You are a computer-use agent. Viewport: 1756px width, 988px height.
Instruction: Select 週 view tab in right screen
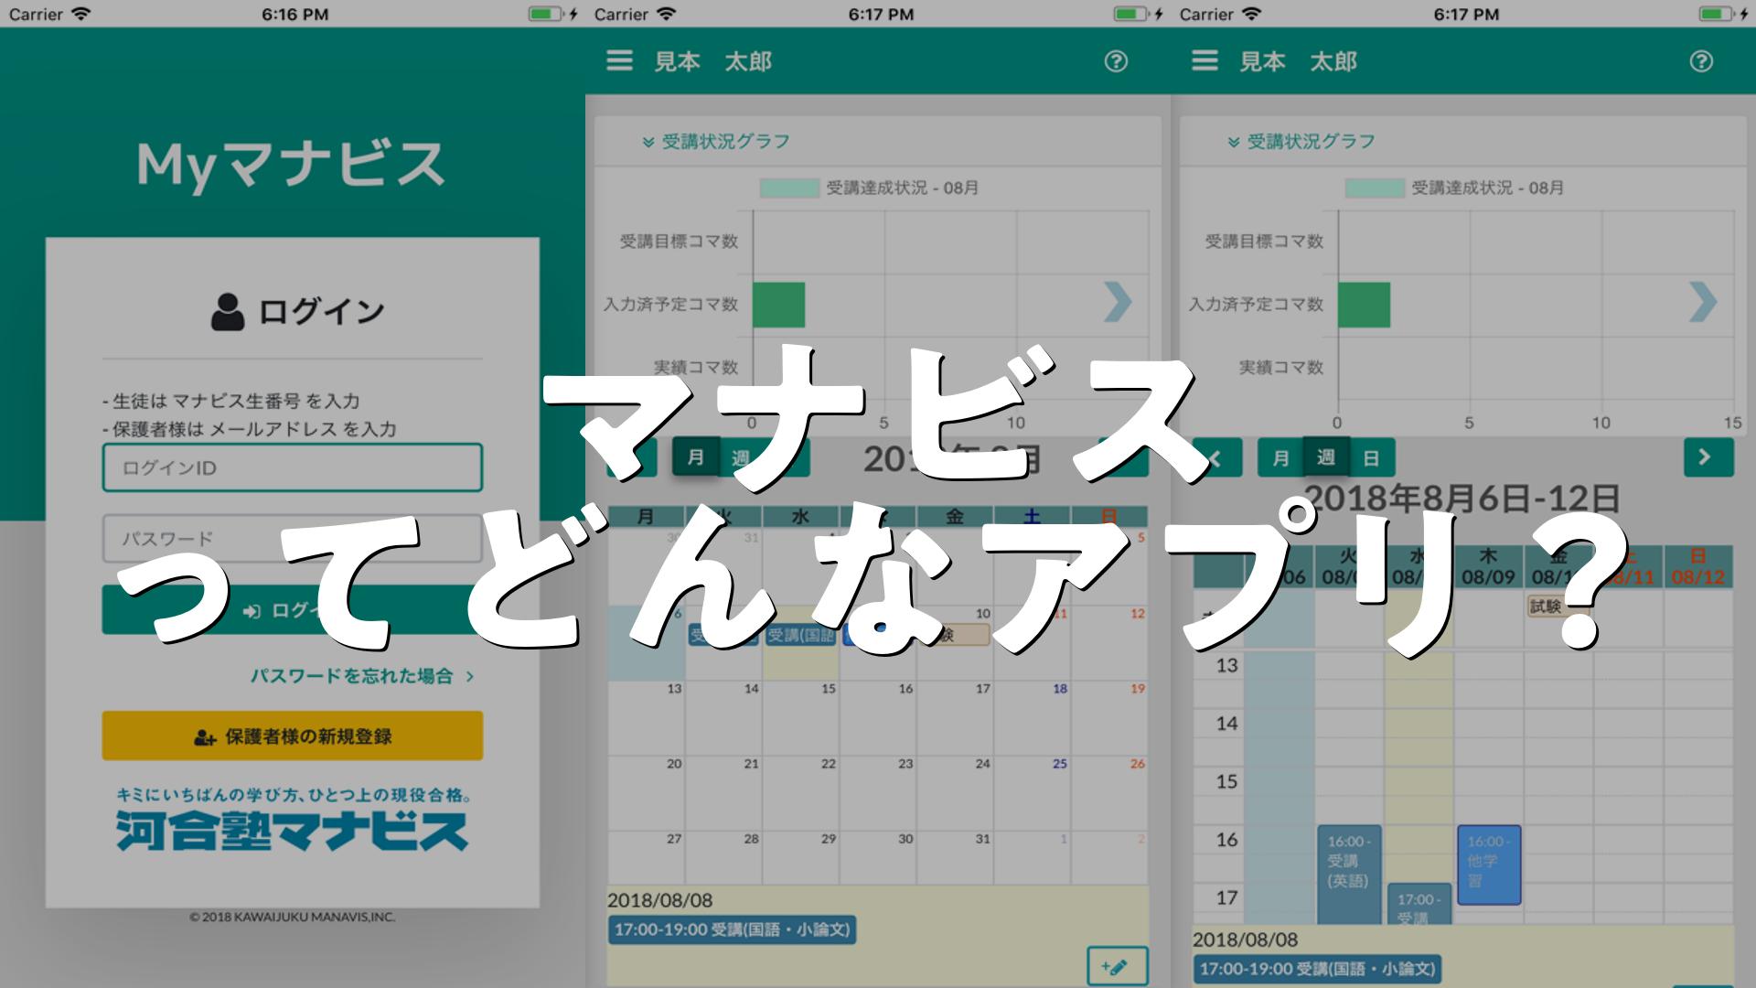pyautogui.click(x=1326, y=457)
